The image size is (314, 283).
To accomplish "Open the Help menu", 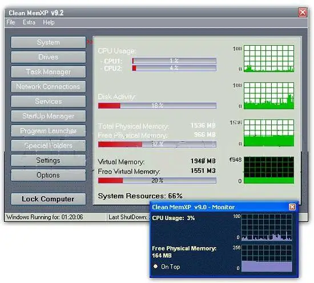I will 49,22.
